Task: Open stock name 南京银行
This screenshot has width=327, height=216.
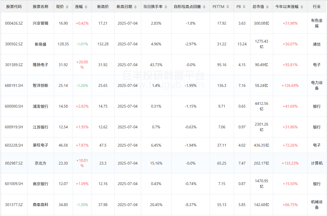Action: (40, 184)
